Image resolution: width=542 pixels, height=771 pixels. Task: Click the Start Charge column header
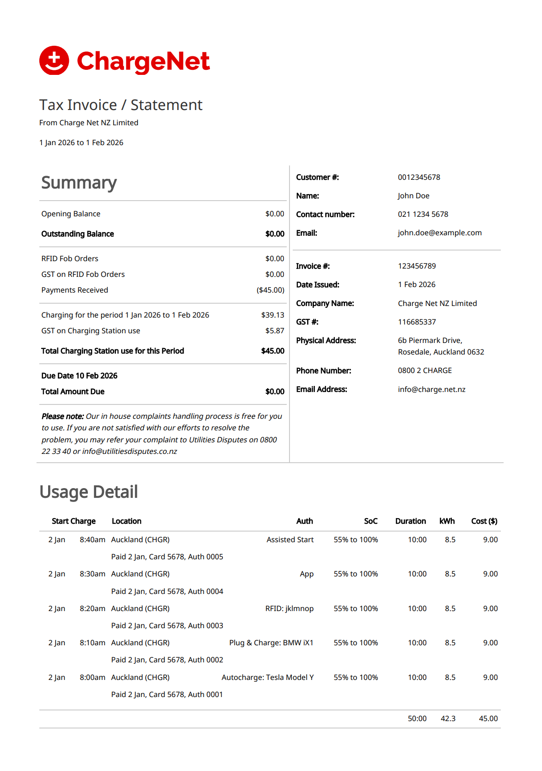74,521
